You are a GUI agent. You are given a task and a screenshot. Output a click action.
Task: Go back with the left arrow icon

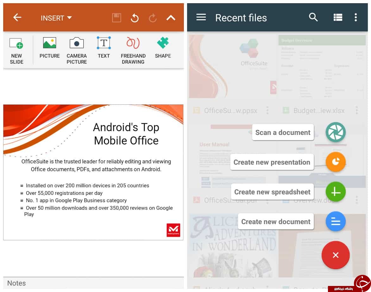17,17
